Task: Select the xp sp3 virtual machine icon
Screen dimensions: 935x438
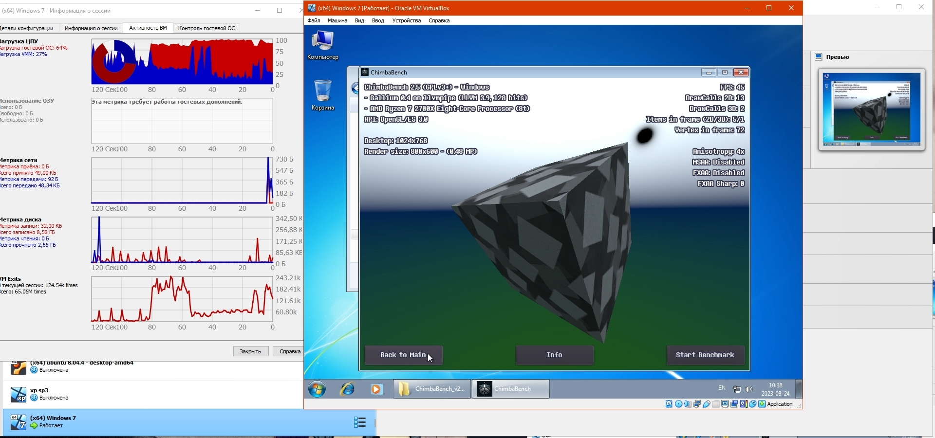Action: tap(19, 394)
